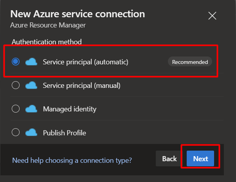Click the Azure Resource Manager subtitle
Viewport: 236px width, 182px height.
(48, 25)
